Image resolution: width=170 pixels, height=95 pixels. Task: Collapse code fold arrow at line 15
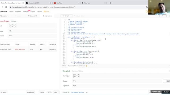point(65,42)
